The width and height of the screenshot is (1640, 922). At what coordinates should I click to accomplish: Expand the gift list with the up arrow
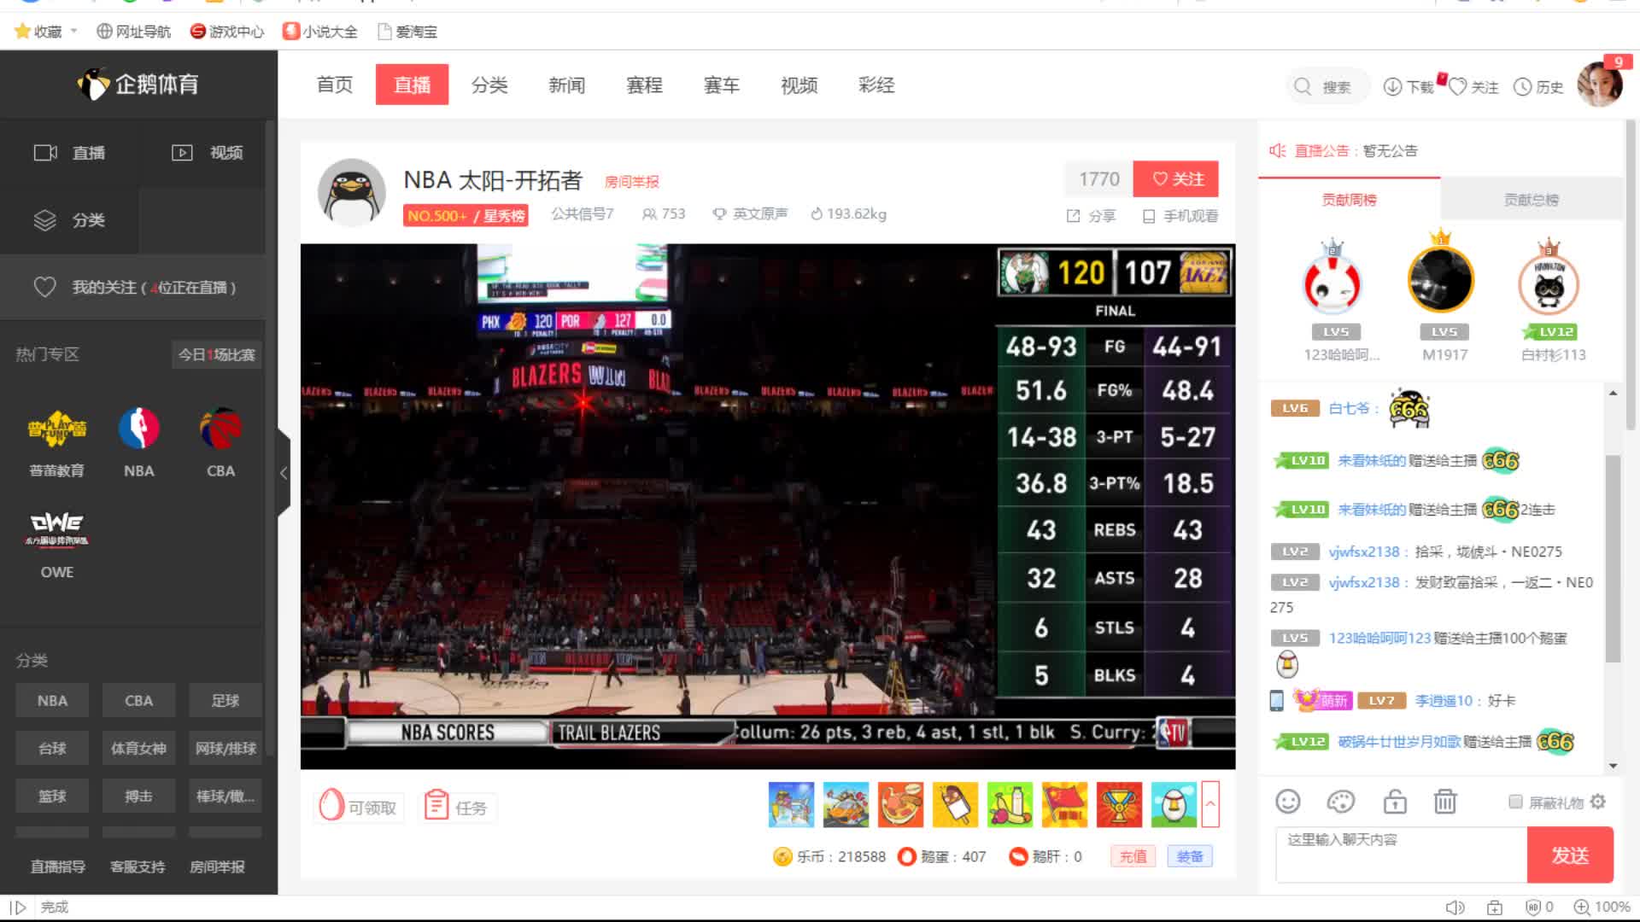click(1209, 804)
